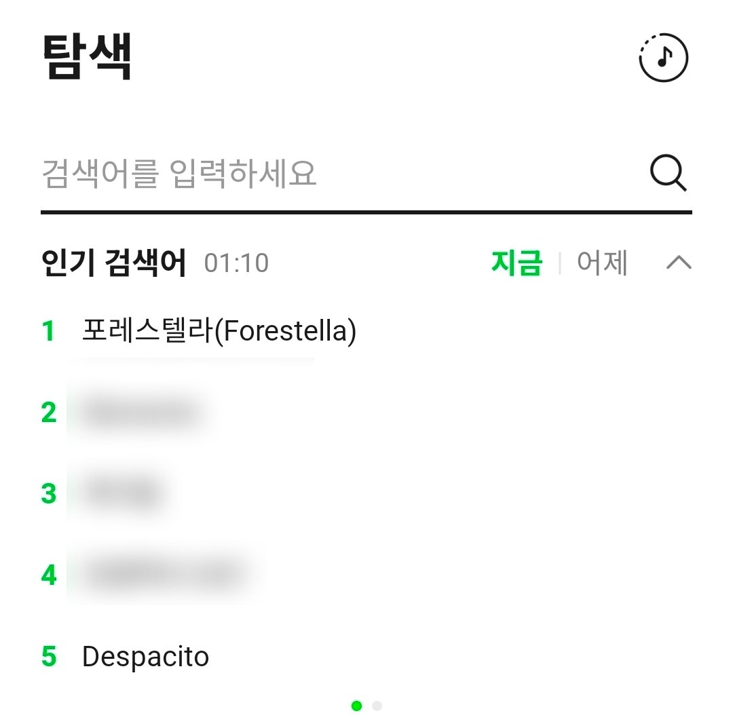Tap the magnifying glass search icon
The width and height of the screenshot is (733, 728).
[669, 174]
